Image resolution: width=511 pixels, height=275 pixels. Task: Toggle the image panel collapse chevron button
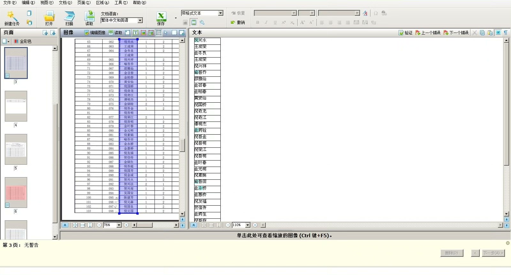click(65, 225)
